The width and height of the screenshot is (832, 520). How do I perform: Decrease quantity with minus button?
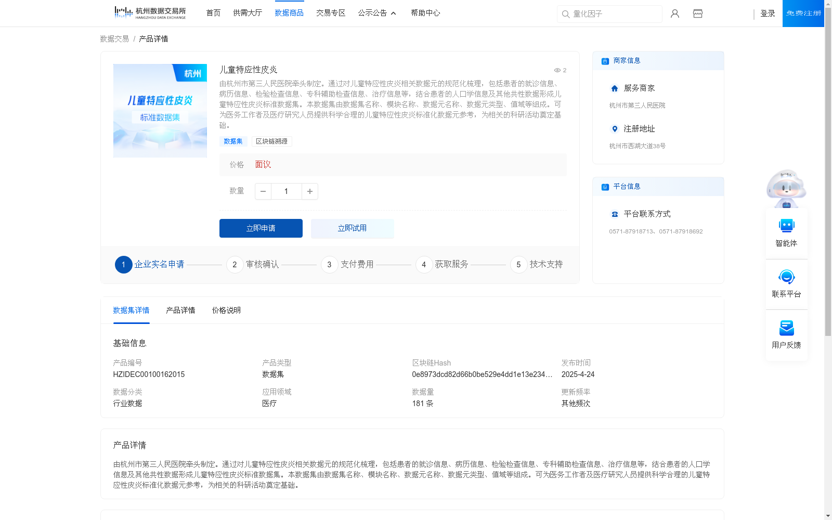click(x=263, y=191)
